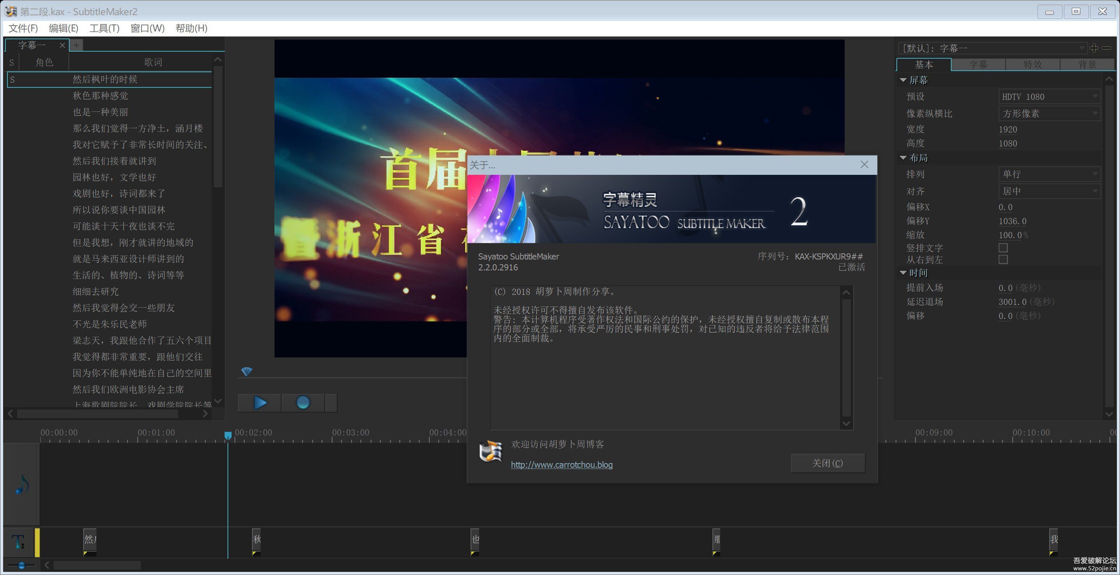Add a new subtitle tab with plus icon

coord(77,45)
